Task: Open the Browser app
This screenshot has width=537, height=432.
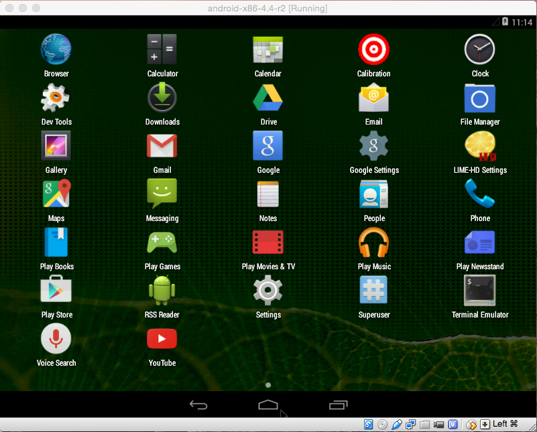Action: pyautogui.click(x=56, y=50)
